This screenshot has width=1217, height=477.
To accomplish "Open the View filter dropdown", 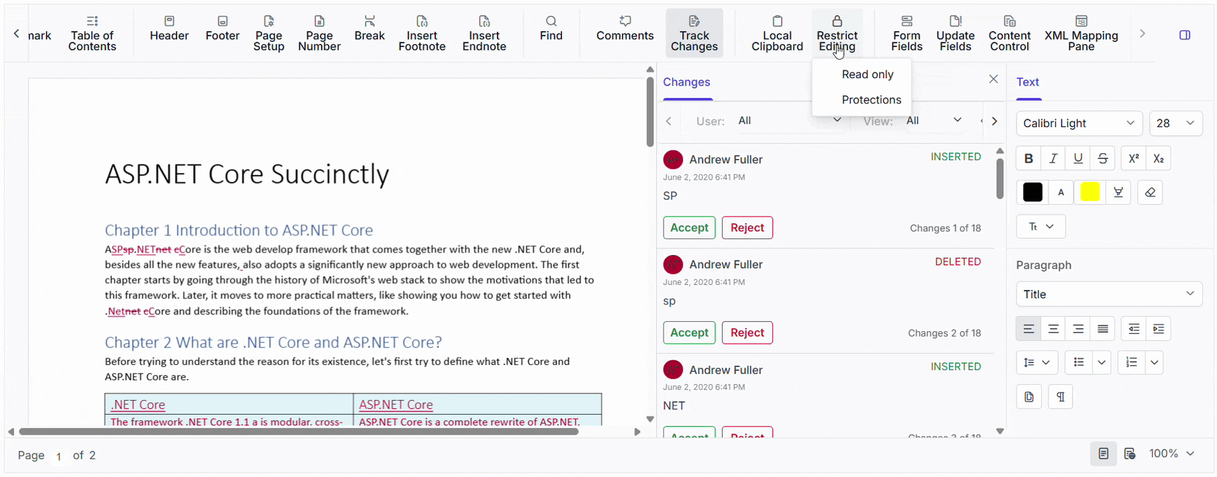I will (x=935, y=121).
